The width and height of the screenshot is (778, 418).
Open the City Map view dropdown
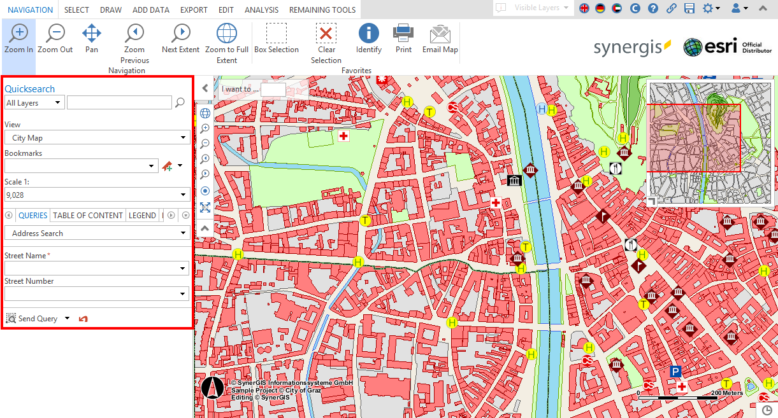[x=97, y=137]
